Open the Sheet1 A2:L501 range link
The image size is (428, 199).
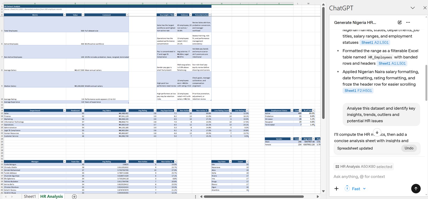[x=375, y=42]
